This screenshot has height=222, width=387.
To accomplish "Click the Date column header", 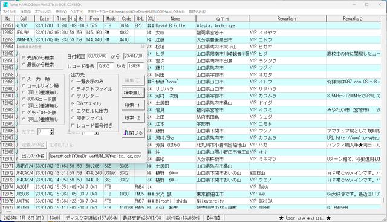I will [x=44, y=19].
